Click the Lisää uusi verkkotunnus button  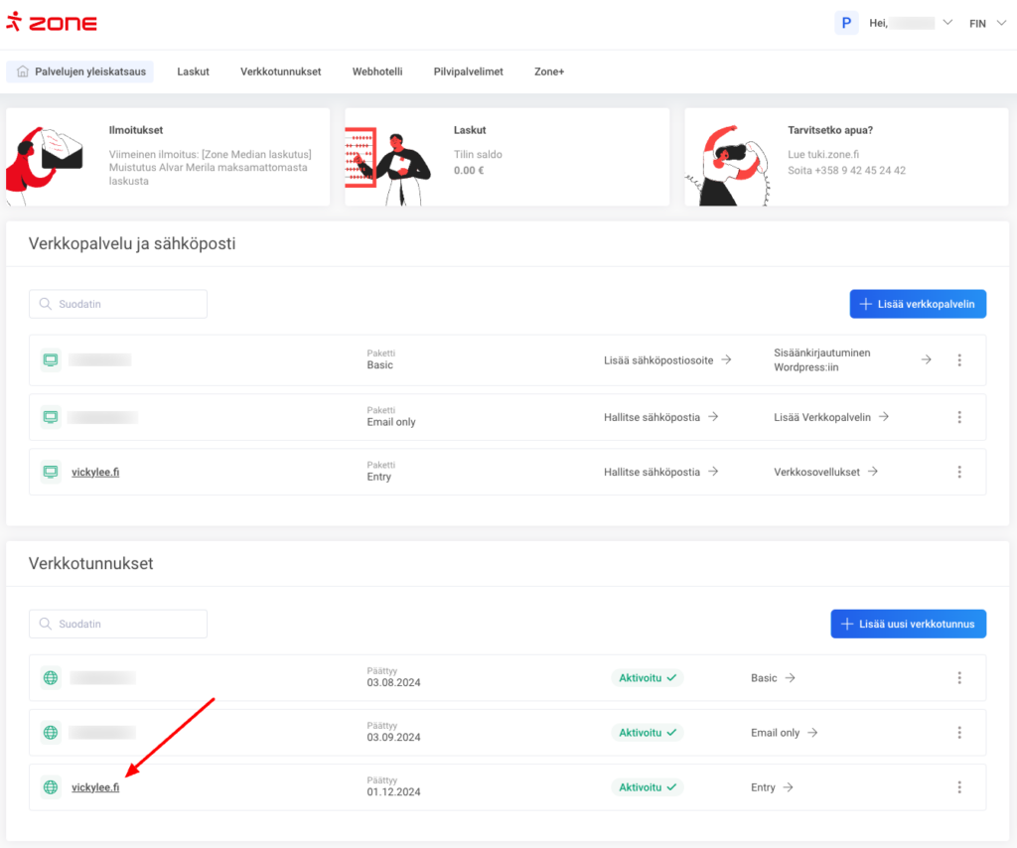click(908, 624)
